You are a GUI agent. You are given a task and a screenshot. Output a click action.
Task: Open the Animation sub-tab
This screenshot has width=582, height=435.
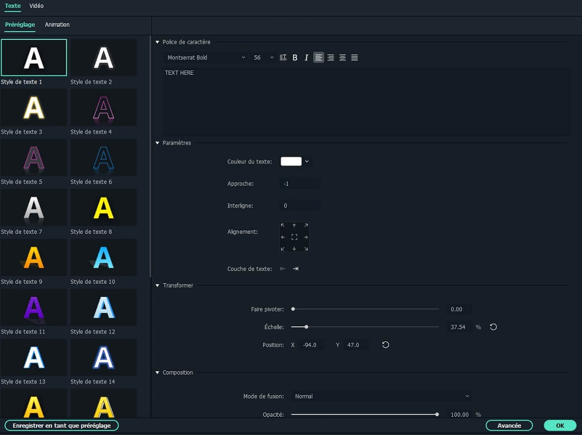(57, 24)
